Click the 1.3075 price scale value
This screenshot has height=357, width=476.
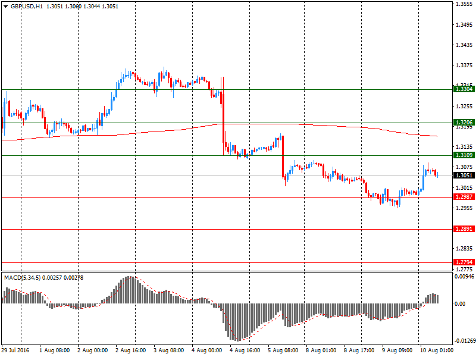pyautogui.click(x=464, y=167)
